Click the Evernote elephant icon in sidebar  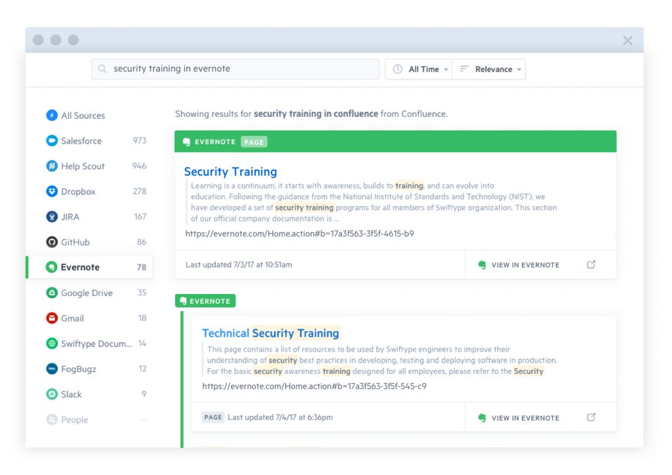tap(51, 267)
